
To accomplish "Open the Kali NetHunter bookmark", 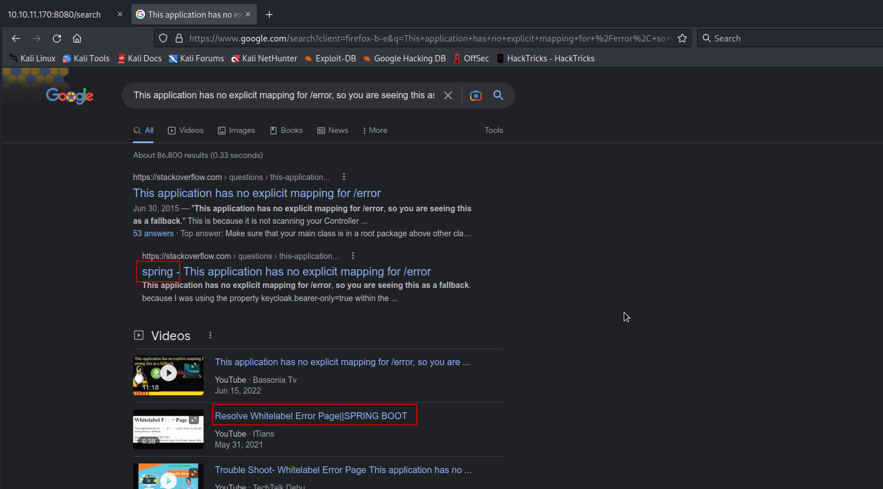I will (x=264, y=58).
